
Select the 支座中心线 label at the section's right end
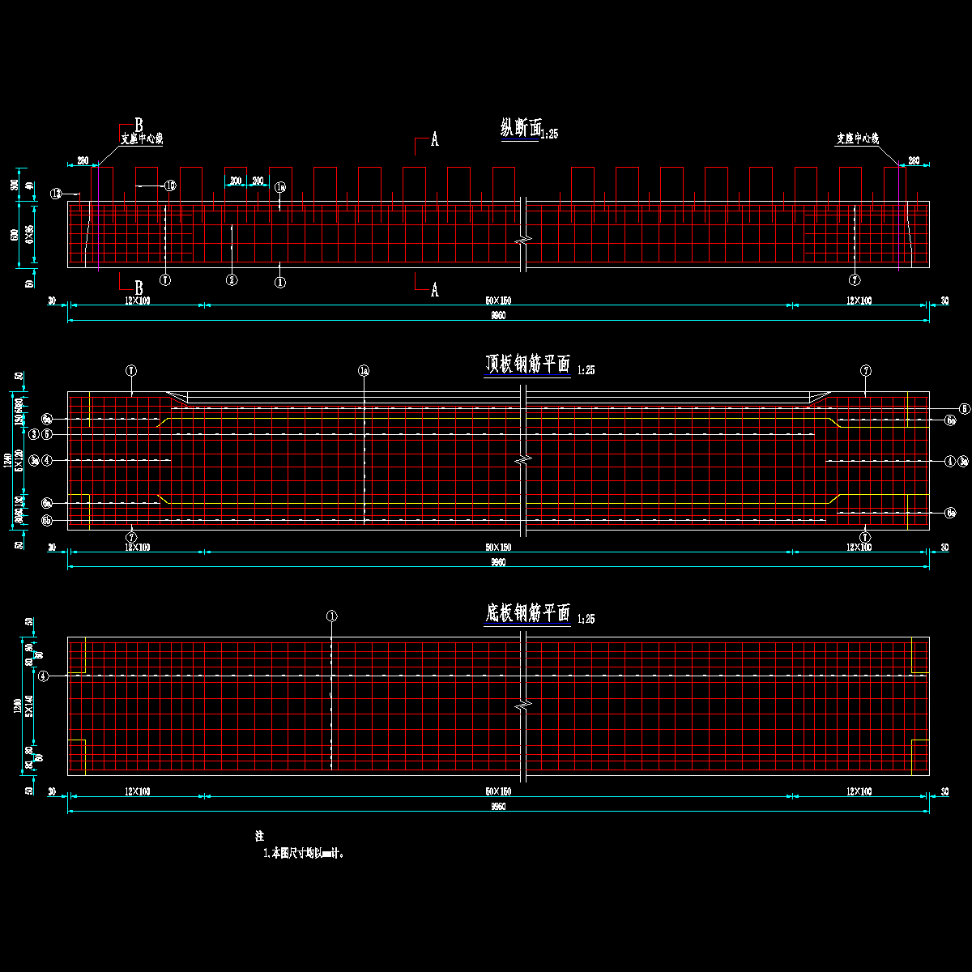[858, 139]
